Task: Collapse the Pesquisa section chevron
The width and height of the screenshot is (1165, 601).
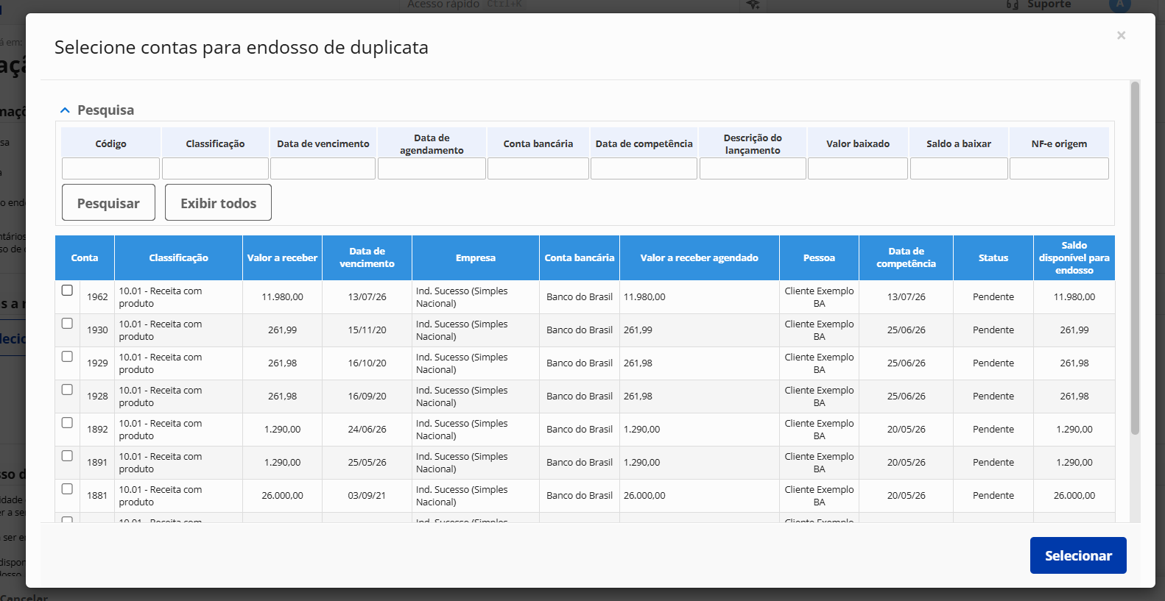Action: [65, 110]
